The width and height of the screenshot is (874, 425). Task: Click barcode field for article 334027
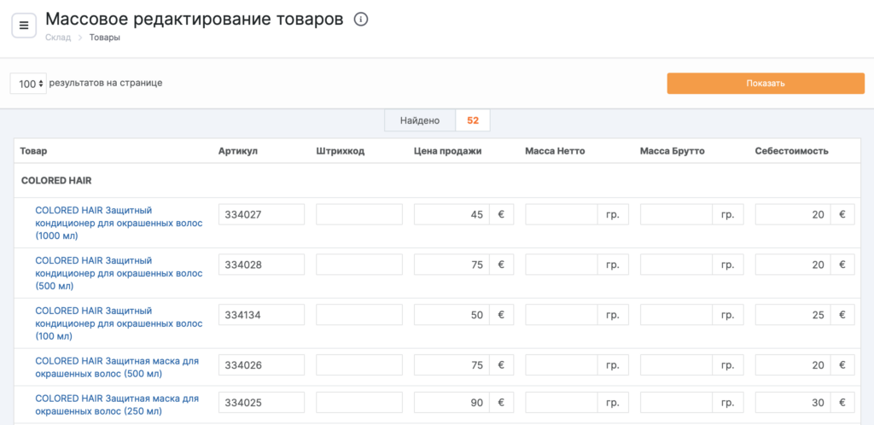pyautogui.click(x=358, y=214)
